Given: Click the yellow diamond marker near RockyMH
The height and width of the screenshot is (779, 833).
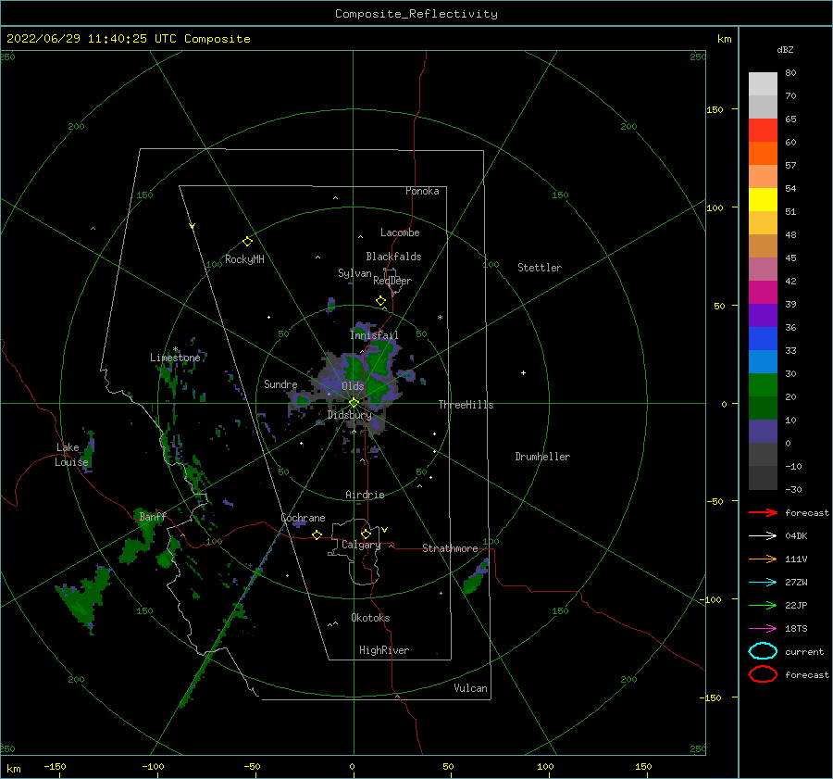Looking at the screenshot, I should pos(247,242).
